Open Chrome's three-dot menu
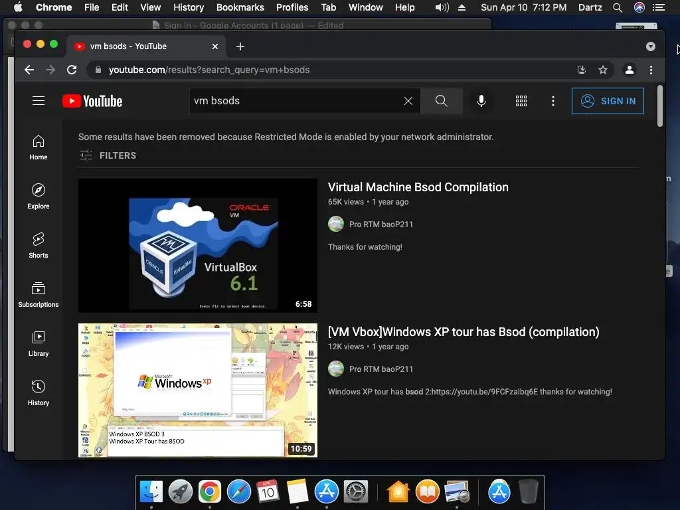Image resolution: width=680 pixels, height=510 pixels. click(x=651, y=70)
